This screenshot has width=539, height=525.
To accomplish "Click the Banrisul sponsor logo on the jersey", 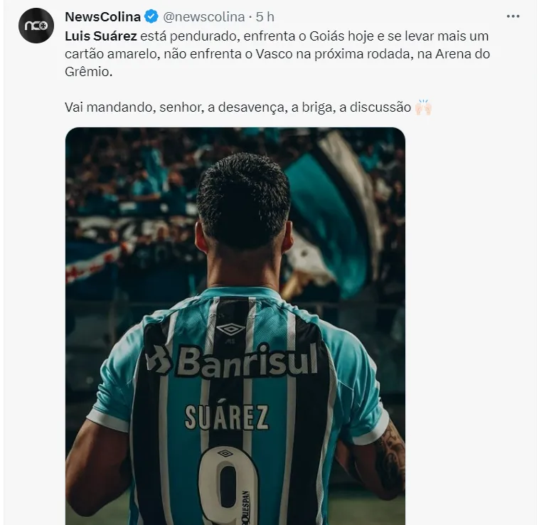I will pos(233,361).
